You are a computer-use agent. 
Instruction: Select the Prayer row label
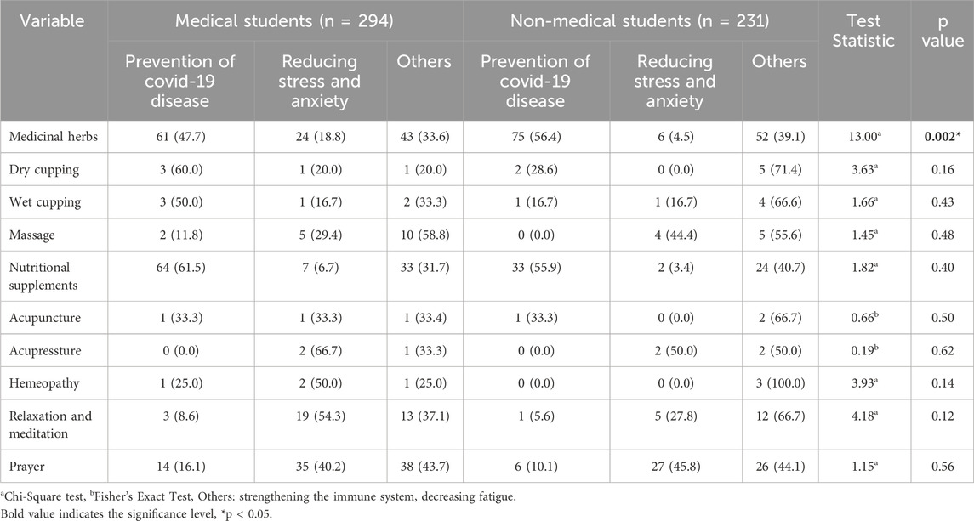pyautogui.click(x=26, y=467)
